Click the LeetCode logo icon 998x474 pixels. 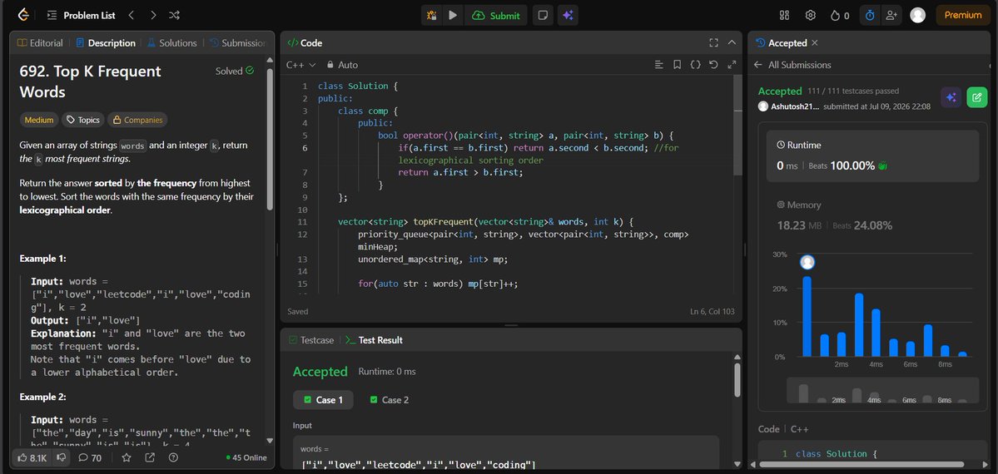(x=23, y=15)
